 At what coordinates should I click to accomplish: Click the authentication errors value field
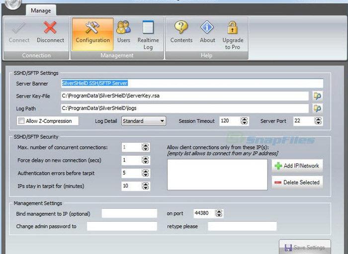pos(132,173)
